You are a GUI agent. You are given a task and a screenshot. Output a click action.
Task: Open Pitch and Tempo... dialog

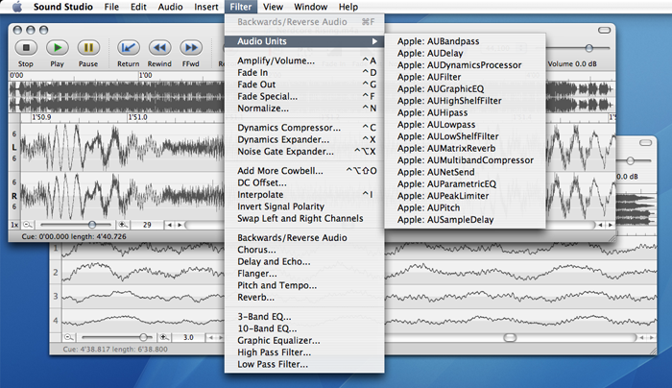click(x=304, y=285)
